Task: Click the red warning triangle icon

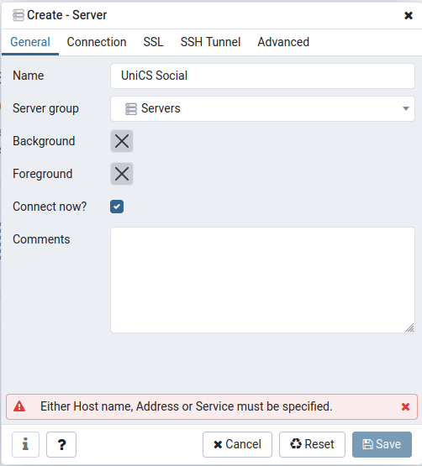Action: (19, 406)
